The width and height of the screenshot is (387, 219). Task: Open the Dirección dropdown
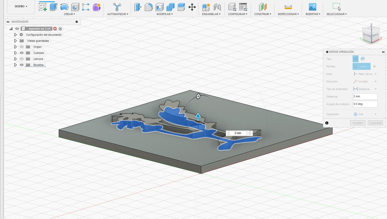[x=365, y=81]
